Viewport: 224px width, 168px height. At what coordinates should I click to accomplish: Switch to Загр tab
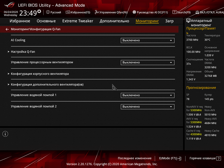[x=169, y=21]
